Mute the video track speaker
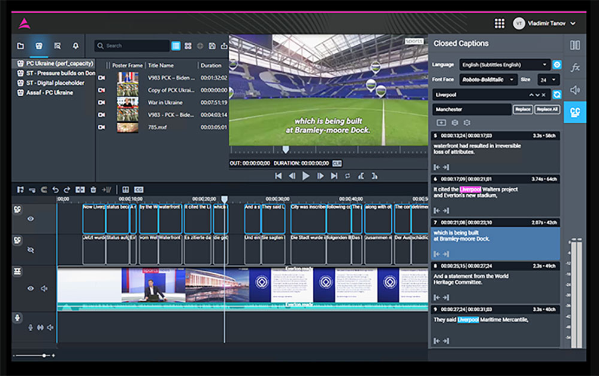 tap(44, 288)
